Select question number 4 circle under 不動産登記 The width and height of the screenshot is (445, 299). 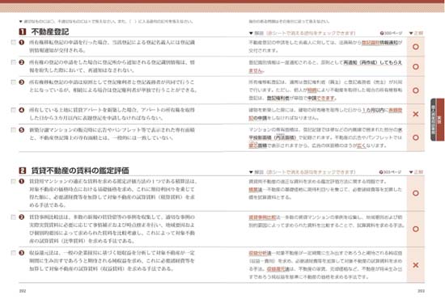[x=22, y=110]
